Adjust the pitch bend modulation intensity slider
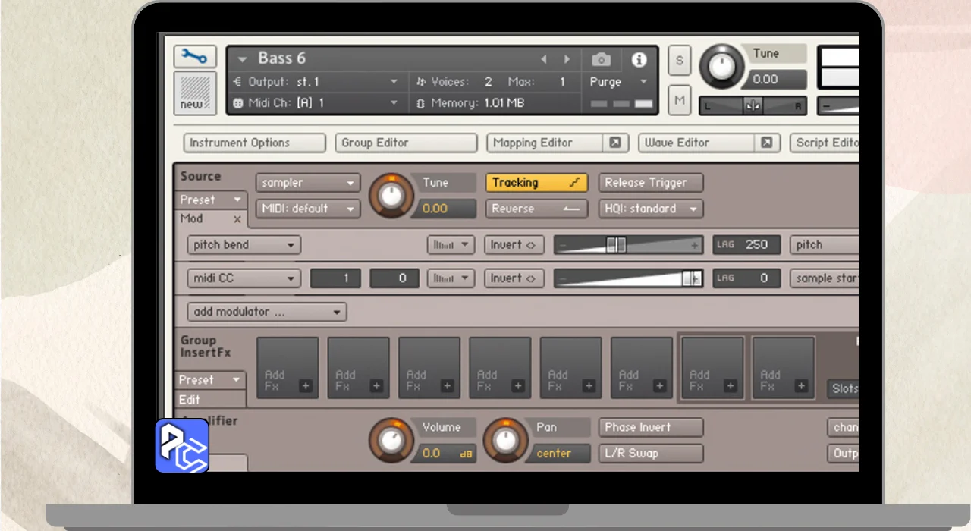This screenshot has width=971, height=531. 616,245
